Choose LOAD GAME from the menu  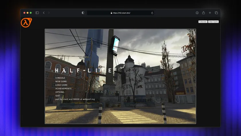pyautogui.click(x=61, y=85)
